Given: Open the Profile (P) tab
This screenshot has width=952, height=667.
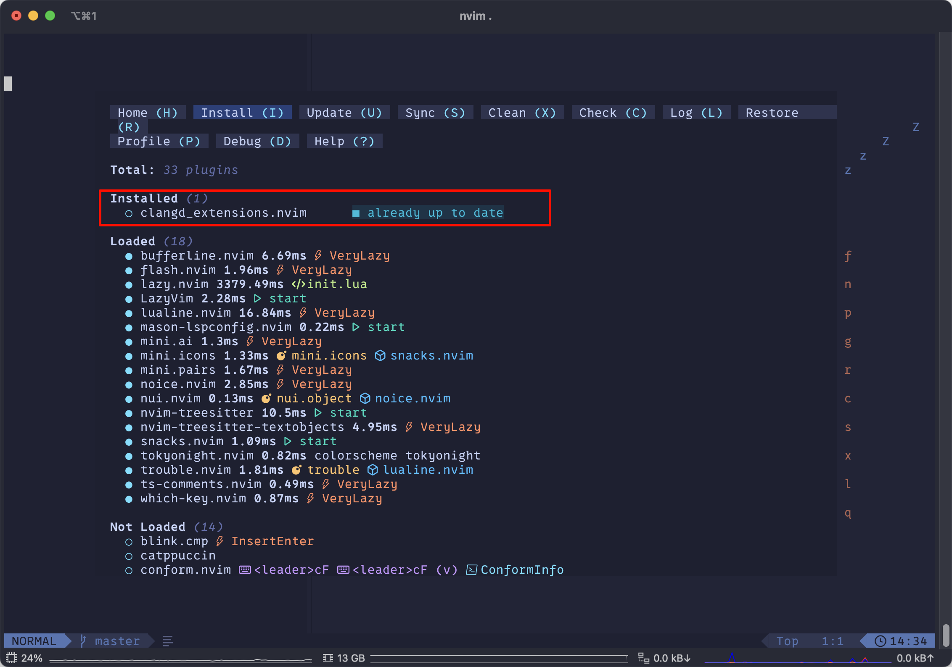Looking at the screenshot, I should (159, 141).
